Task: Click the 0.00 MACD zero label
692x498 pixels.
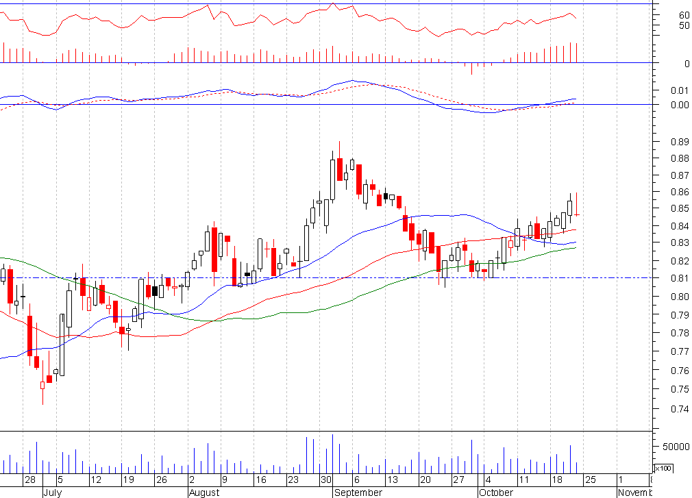Action: pos(680,105)
